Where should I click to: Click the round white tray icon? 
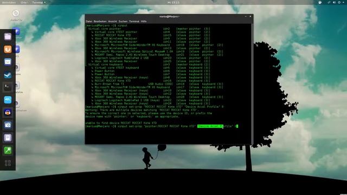click(320, 2)
